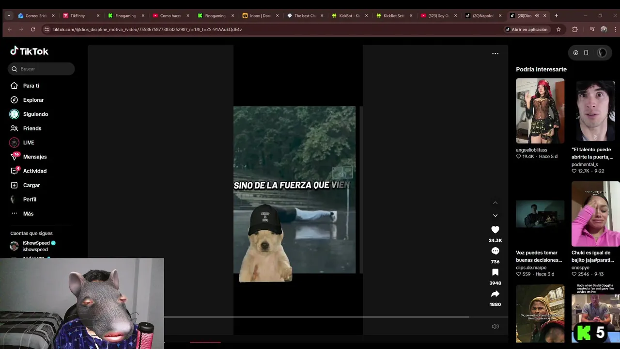Open the Actividad notifications

(x=35, y=171)
